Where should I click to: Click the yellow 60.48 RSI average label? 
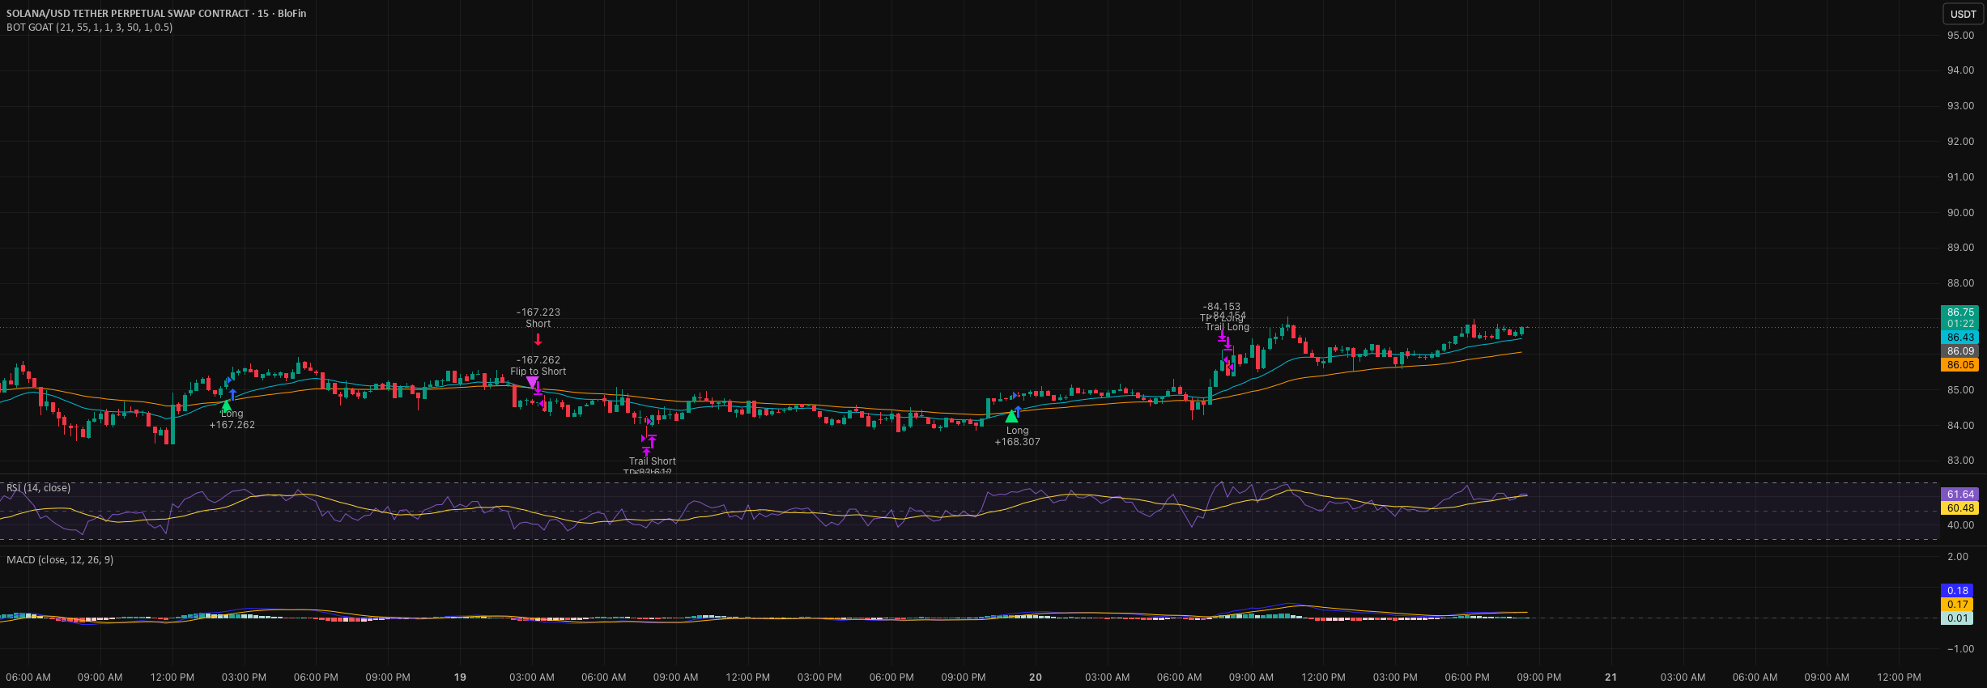[x=1959, y=508]
